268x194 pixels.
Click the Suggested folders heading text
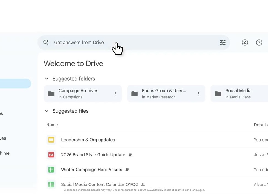click(74, 79)
